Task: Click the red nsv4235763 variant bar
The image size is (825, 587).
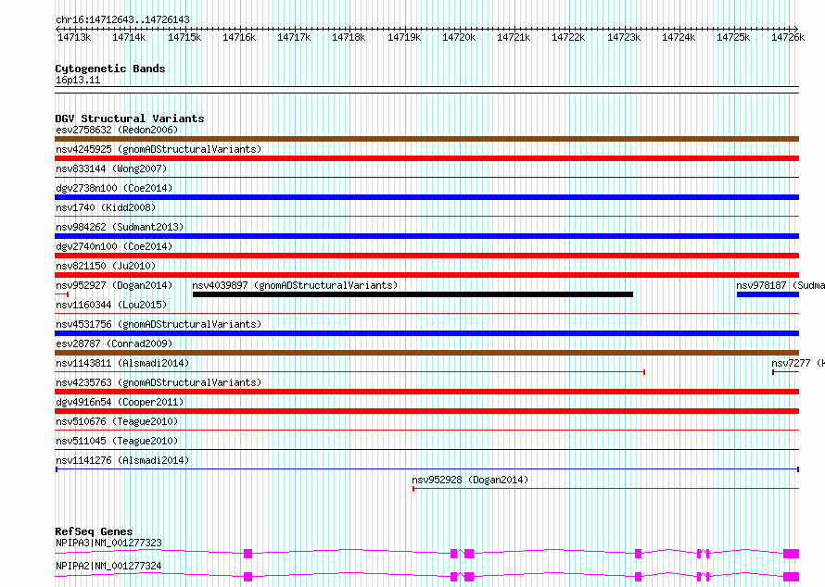Action: [426, 392]
